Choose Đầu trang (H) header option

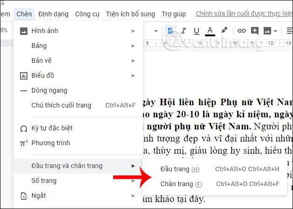click(x=215, y=169)
